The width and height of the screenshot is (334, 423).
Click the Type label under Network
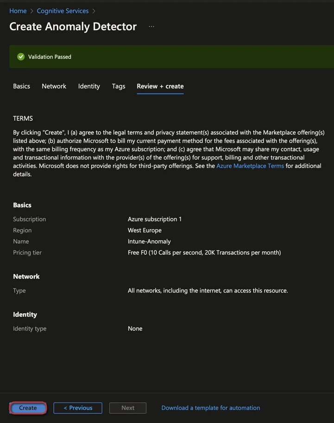click(x=19, y=290)
